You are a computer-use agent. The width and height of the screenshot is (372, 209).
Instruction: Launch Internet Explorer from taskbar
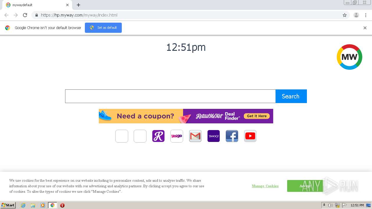[23, 205]
